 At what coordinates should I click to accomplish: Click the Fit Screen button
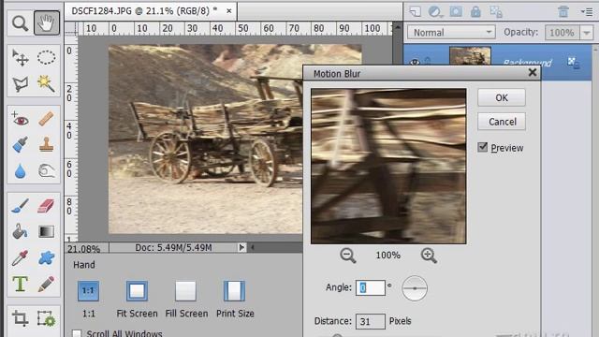(x=137, y=291)
